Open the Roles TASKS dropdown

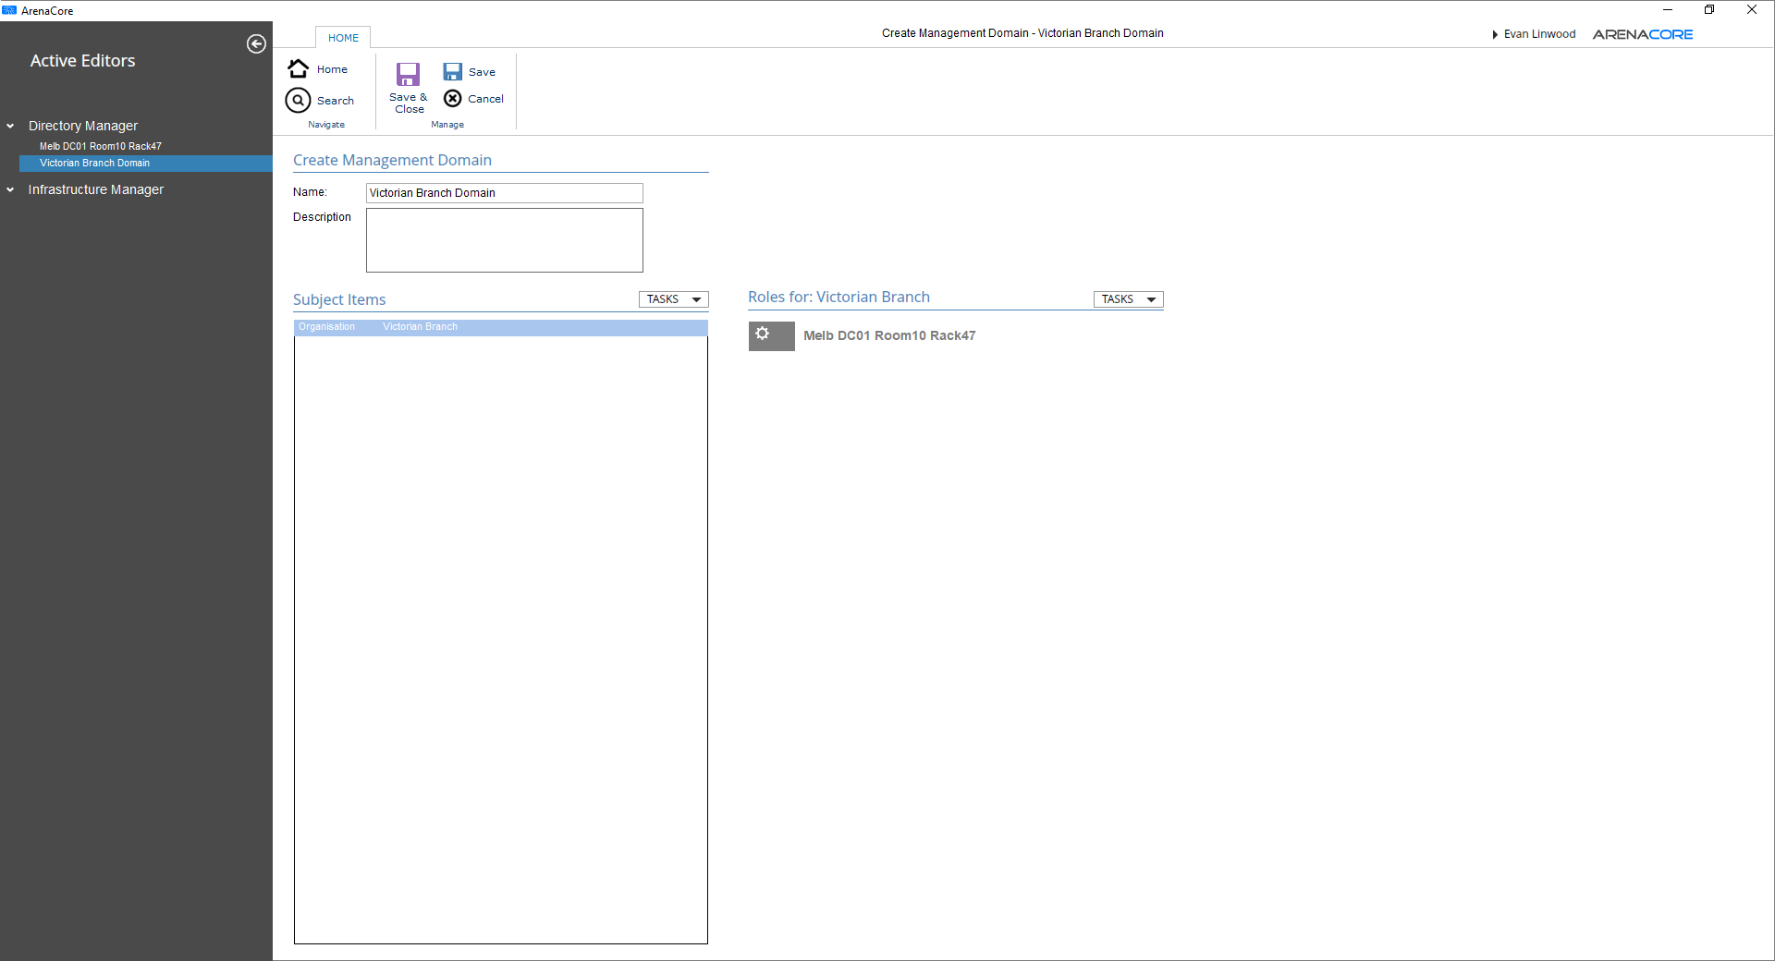click(x=1128, y=299)
